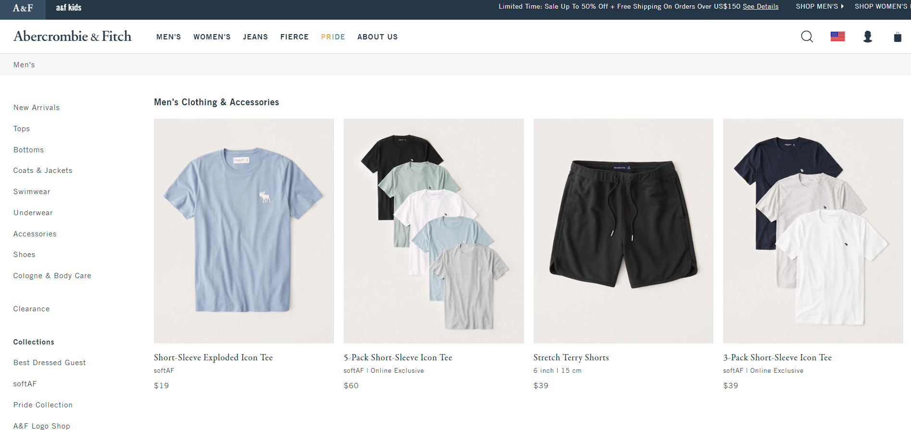Expand the SHOP MEN'S arrow
Image resolution: width=911 pixels, height=430 pixels.
tap(820, 6)
